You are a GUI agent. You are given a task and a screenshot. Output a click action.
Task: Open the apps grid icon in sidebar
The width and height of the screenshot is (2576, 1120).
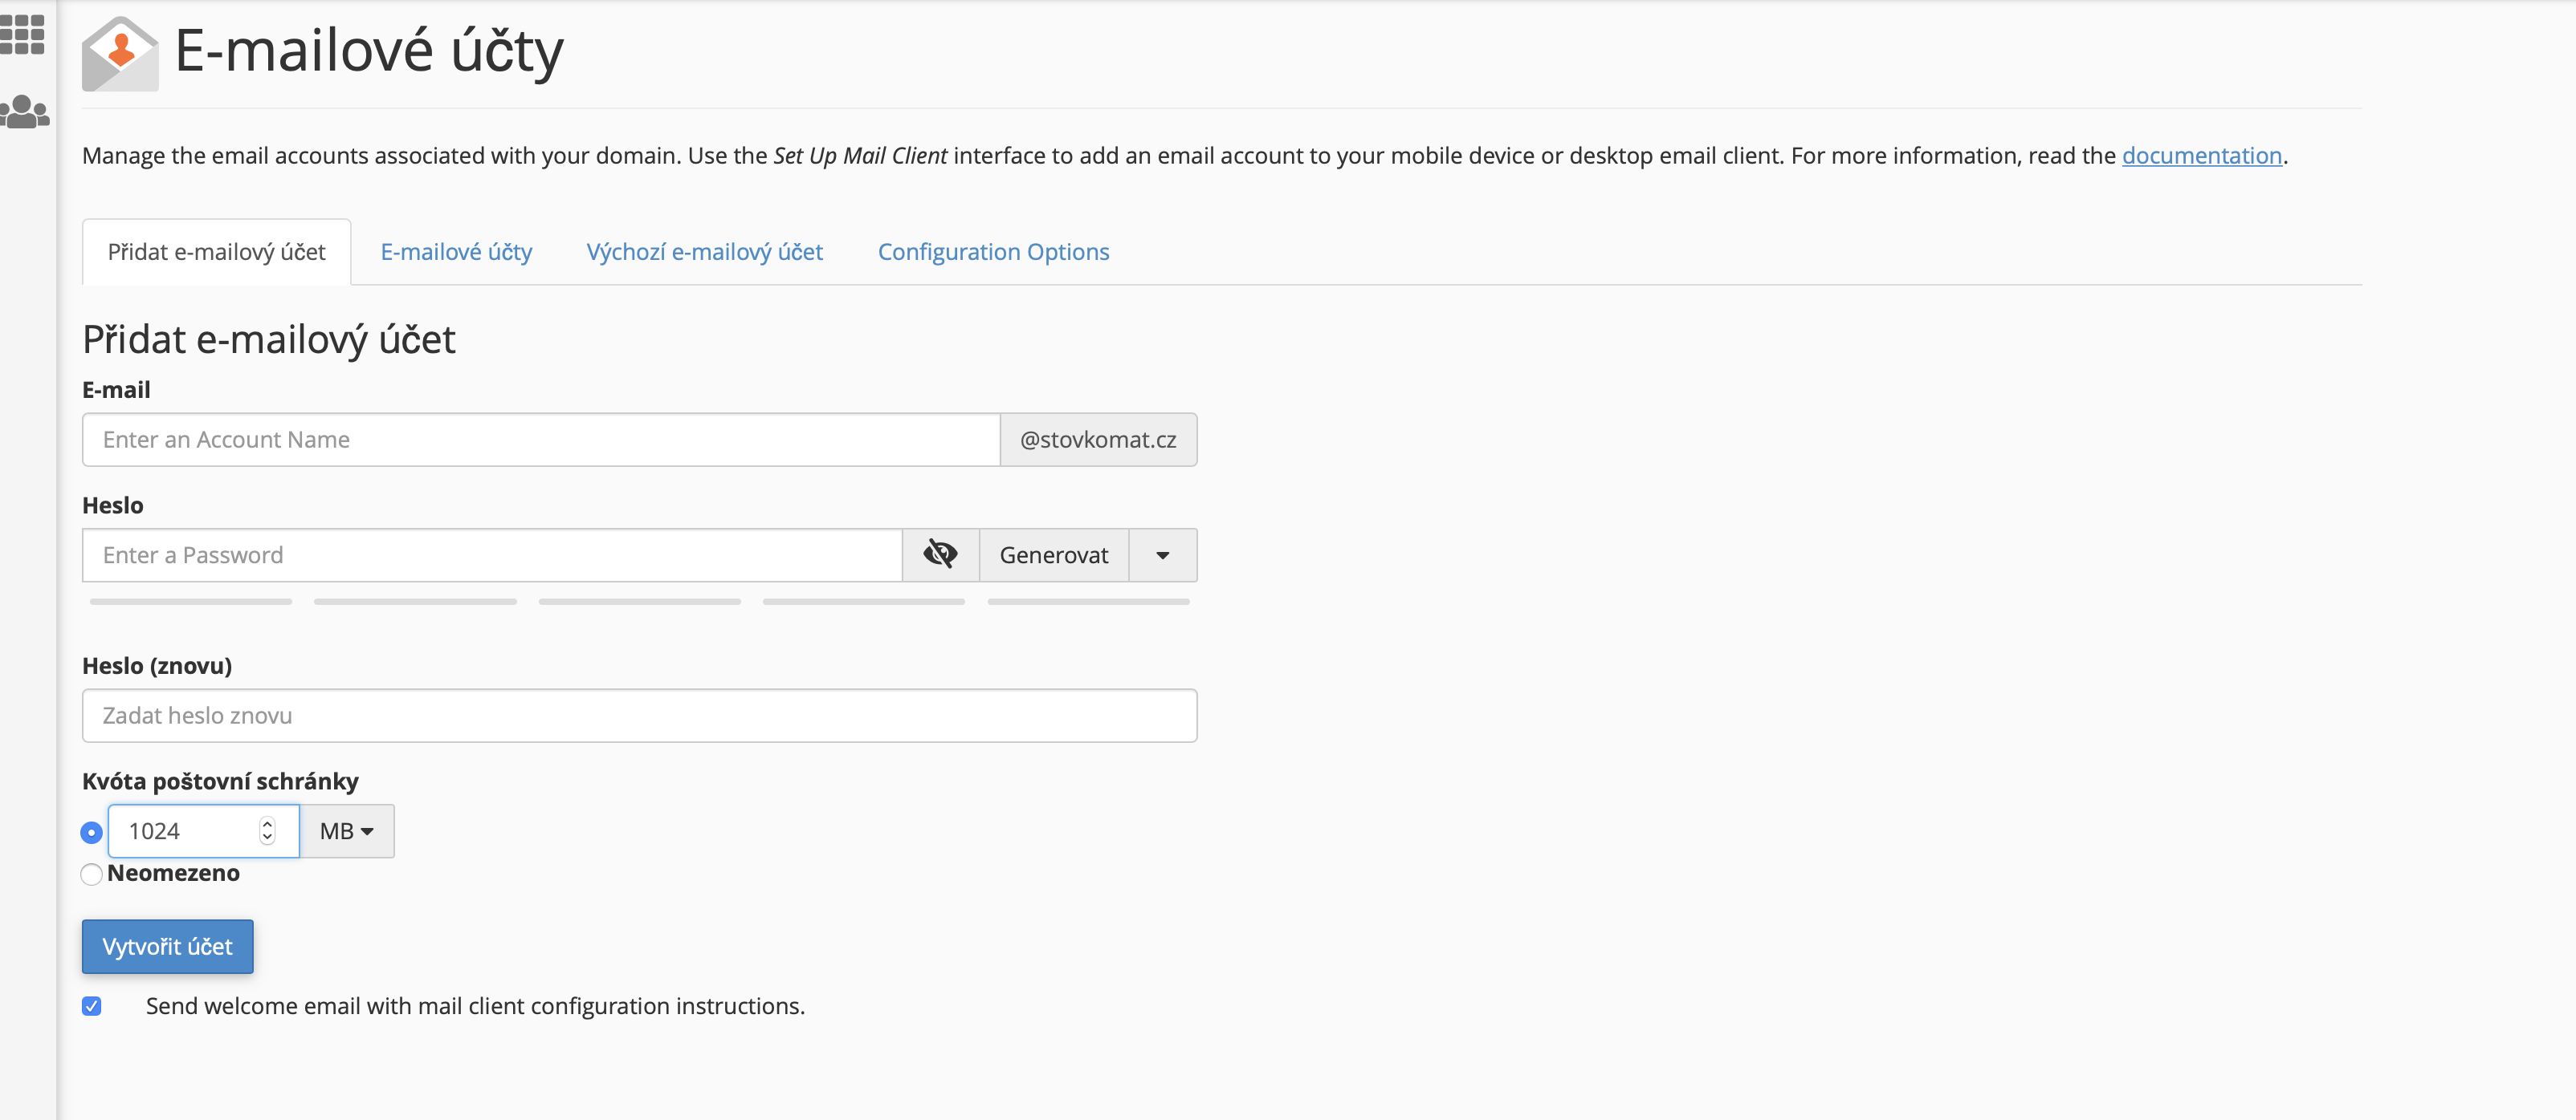pyautogui.click(x=22, y=34)
